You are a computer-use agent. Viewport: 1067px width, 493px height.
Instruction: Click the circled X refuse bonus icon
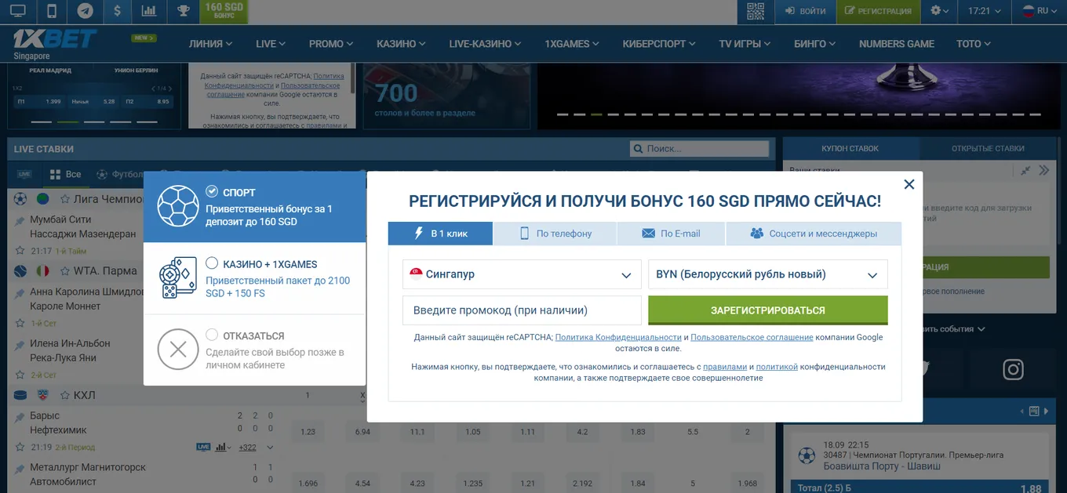[x=178, y=350]
